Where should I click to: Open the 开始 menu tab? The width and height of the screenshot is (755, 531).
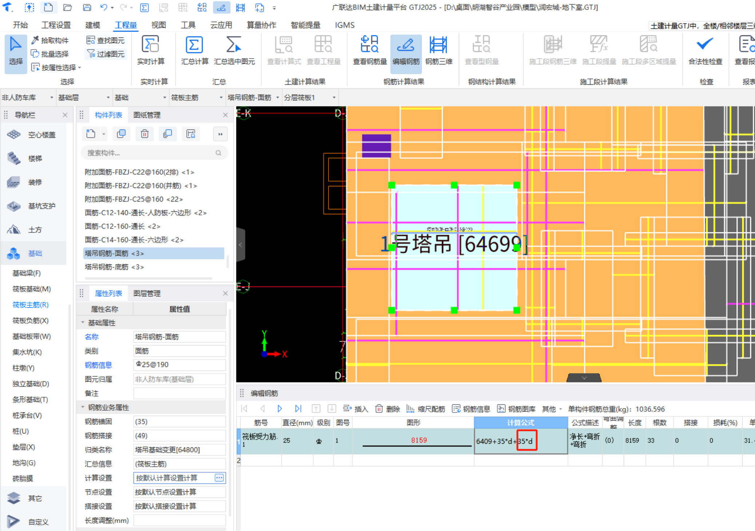click(x=20, y=25)
